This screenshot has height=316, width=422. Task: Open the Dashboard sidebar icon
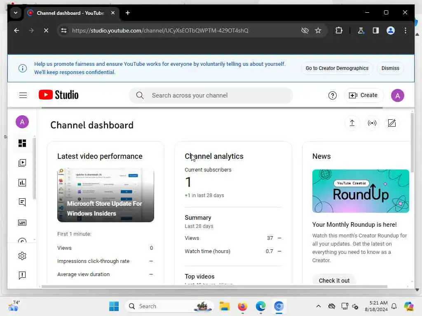tap(22, 143)
